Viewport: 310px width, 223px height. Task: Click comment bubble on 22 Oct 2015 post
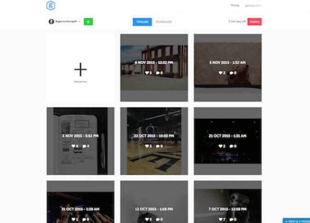[157, 146]
